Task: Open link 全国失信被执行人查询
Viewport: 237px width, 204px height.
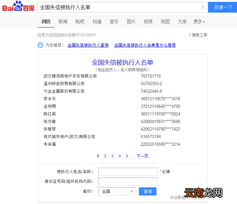Action: (x=88, y=45)
